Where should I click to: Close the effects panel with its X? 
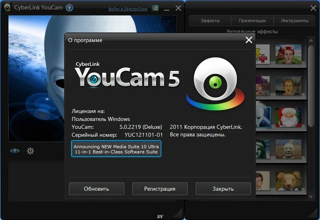coord(313,8)
